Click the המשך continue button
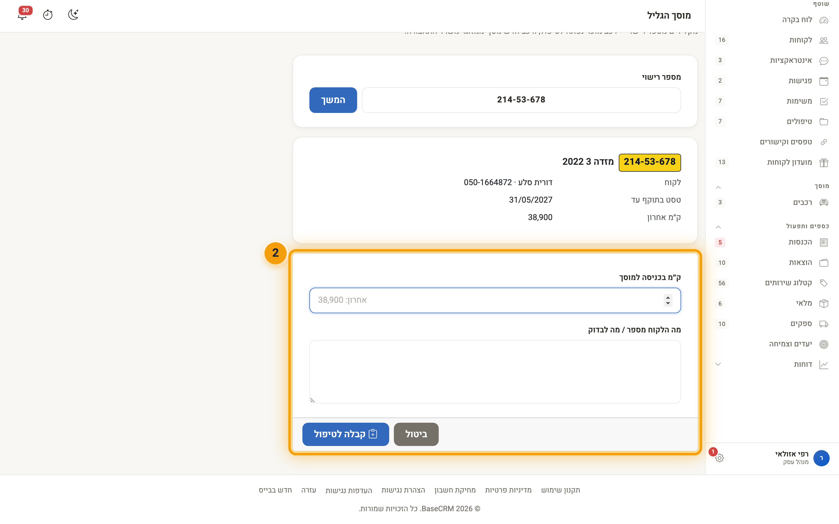This screenshot has width=839, height=524. (333, 100)
